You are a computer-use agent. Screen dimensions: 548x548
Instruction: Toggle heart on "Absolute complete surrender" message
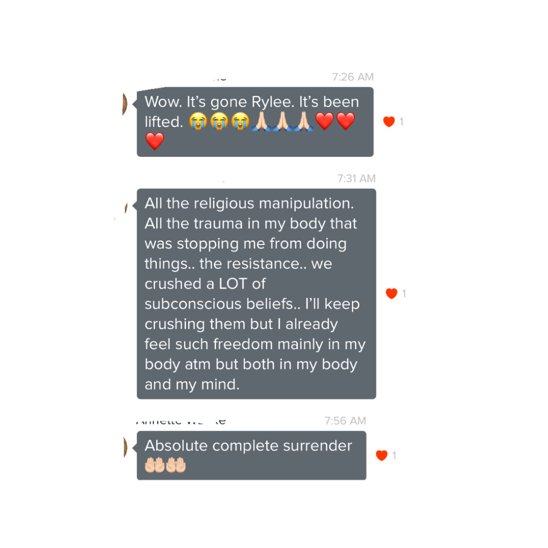pos(382,455)
